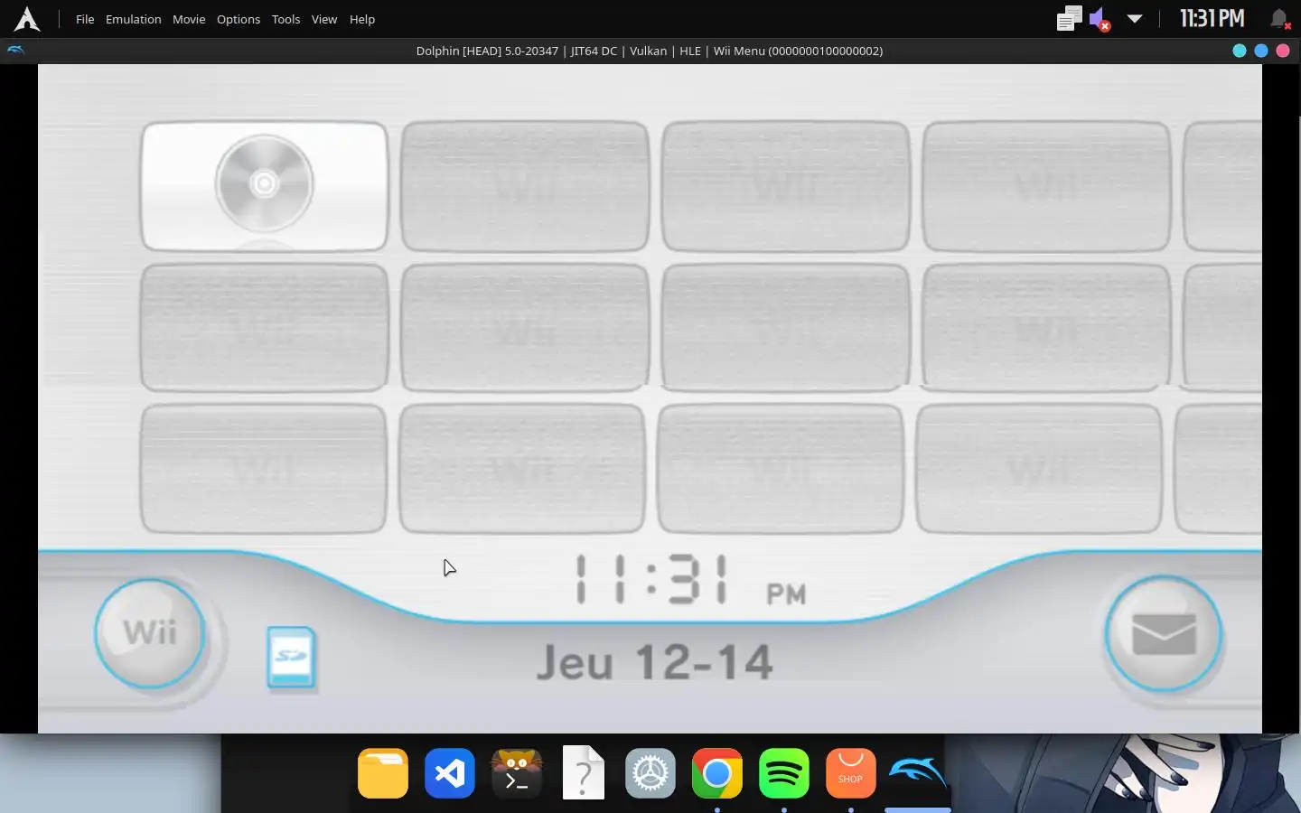Open the Options menu
The image size is (1301, 813).
239,19
